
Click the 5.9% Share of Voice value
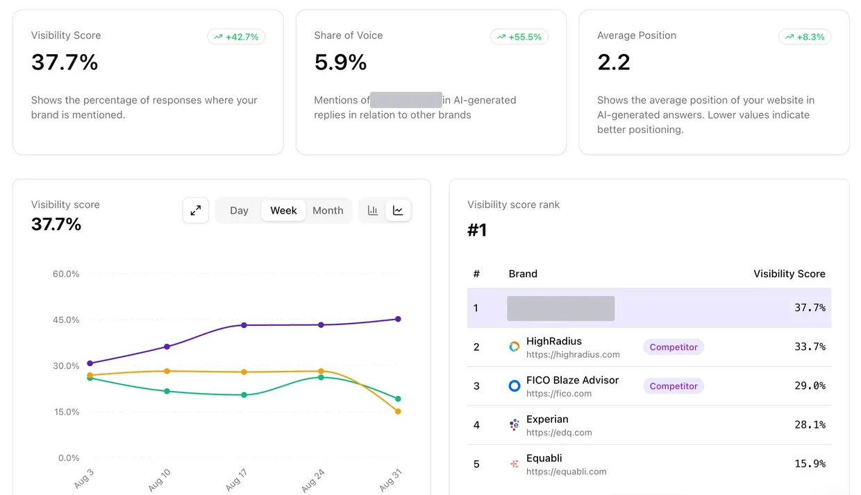pos(340,62)
